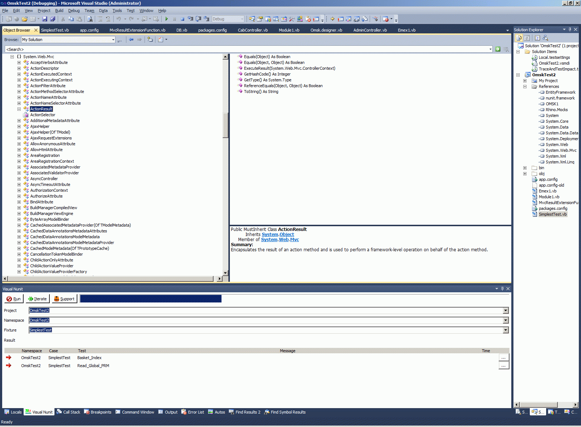Open the Browse scope dropdown
Viewport: 581px width, 427px height.
[x=113, y=40]
